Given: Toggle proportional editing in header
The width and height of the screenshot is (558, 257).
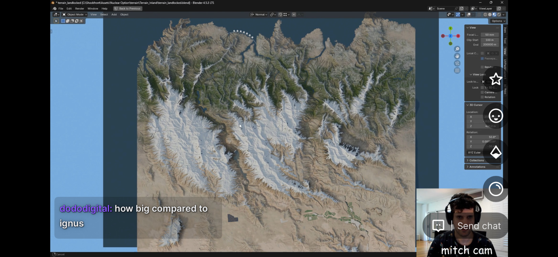Looking at the screenshot, I should point(294,15).
